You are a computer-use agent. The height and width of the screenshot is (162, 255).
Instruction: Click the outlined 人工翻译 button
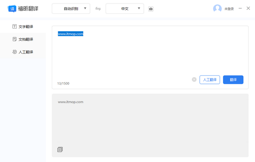click(x=210, y=80)
